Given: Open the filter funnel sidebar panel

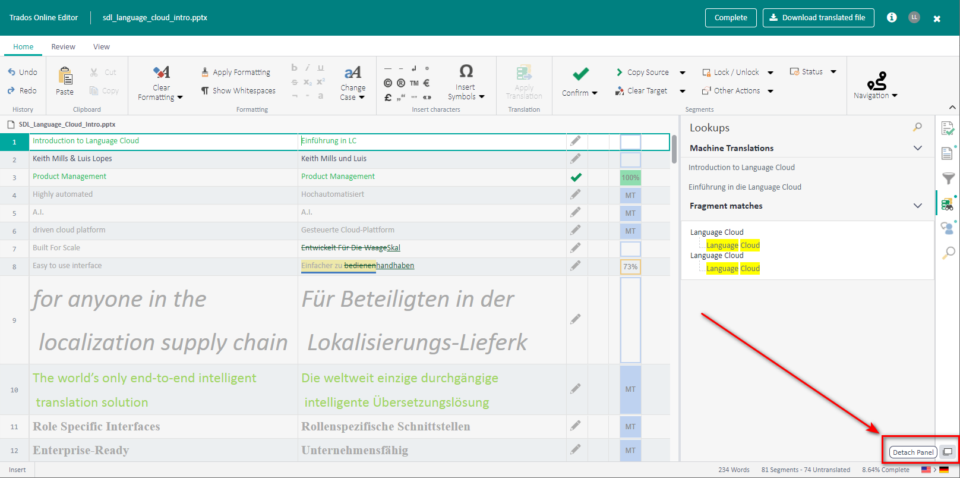Looking at the screenshot, I should pyautogui.click(x=948, y=178).
